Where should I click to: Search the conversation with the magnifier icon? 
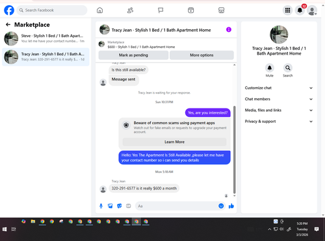[288, 68]
